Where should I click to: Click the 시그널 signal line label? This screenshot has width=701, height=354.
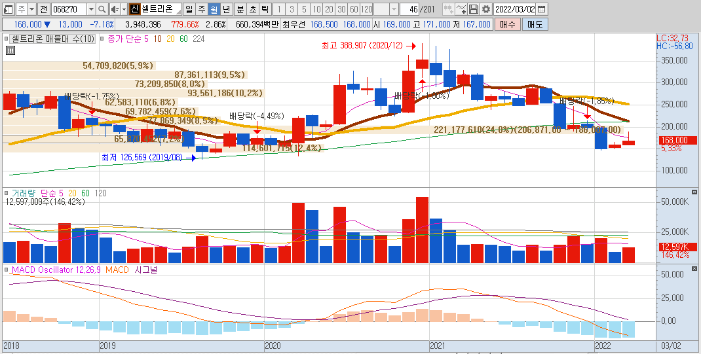(145, 270)
